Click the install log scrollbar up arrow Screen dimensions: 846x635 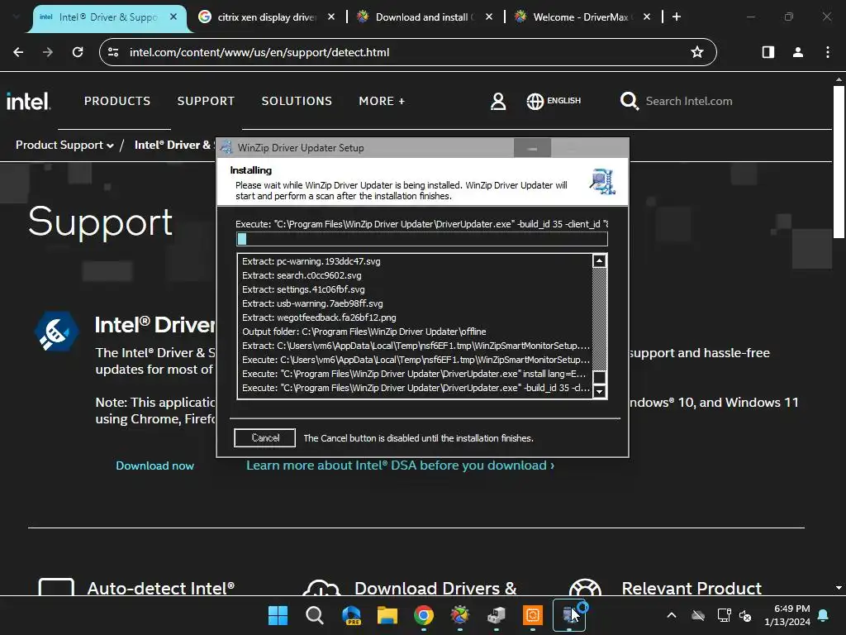(599, 261)
